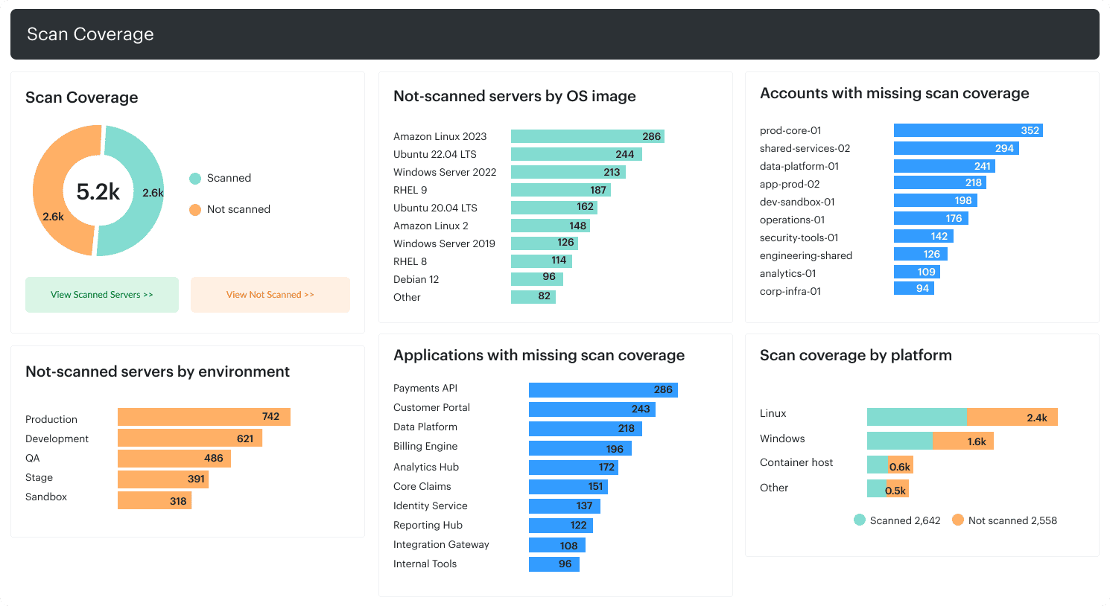Click the Analytics Hub label
The height and width of the screenshot is (606, 1110).
click(x=426, y=467)
